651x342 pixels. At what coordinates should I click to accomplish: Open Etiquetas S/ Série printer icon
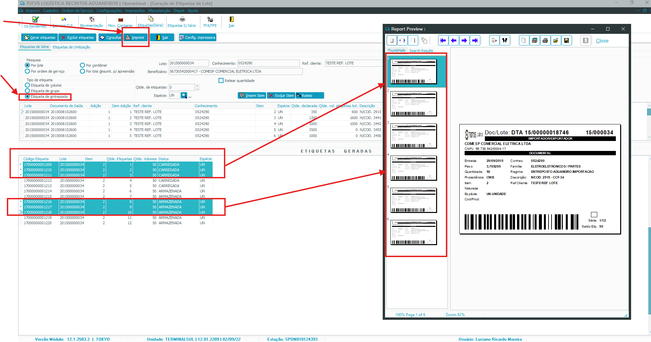(x=182, y=20)
